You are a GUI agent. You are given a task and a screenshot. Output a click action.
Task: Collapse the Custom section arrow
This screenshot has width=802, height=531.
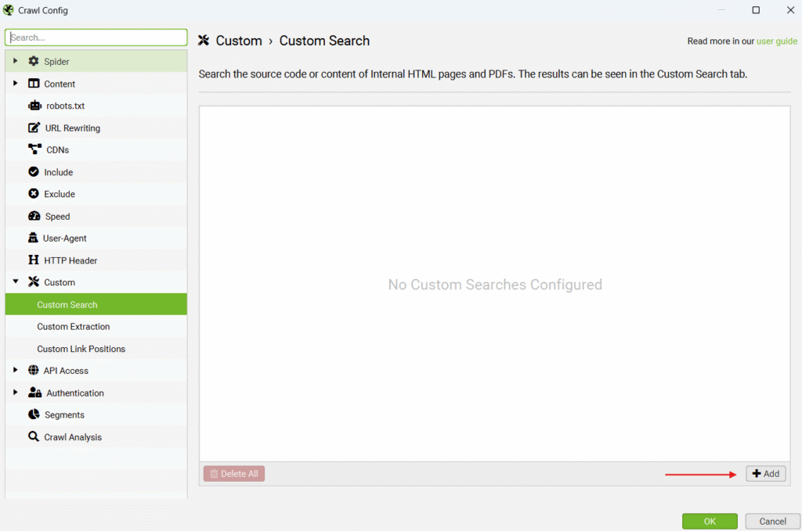(x=16, y=282)
